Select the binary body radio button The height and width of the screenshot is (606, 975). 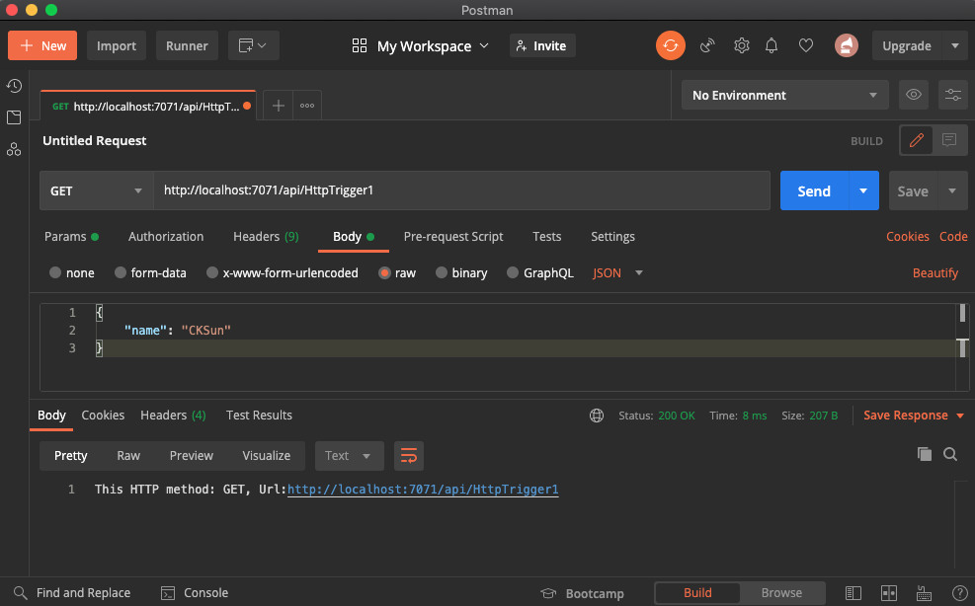(x=442, y=272)
